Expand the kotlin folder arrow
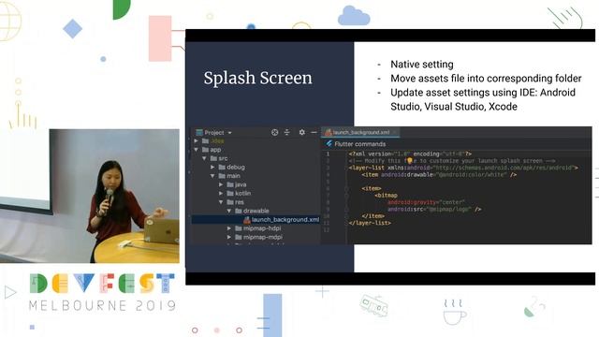Screen dimensions: 599x337 tap(221, 194)
